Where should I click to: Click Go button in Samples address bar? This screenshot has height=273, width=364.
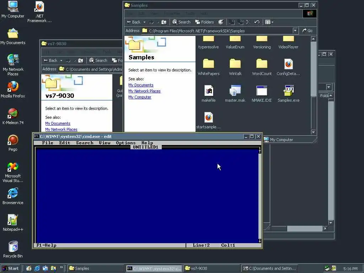[x=307, y=31]
